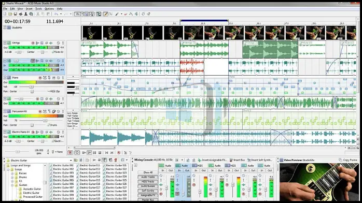Open the Electric Guitar folder dropdown in explorer
Image resolution: width=362 pixels, height=203 pixels.
[71, 160]
